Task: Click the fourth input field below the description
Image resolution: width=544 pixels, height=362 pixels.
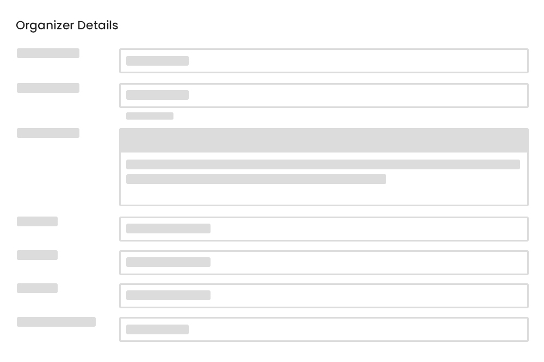Action: 324,228
